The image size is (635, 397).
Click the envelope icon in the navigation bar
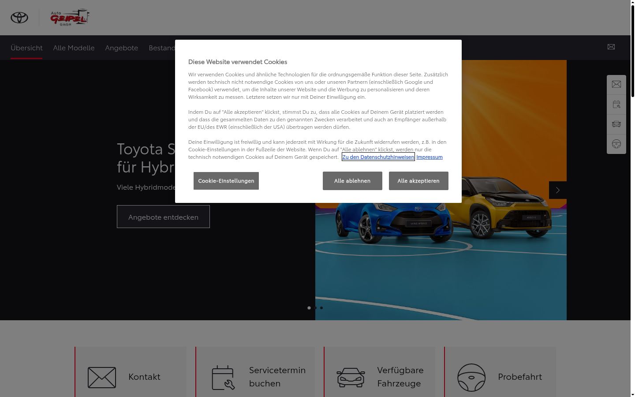point(611,47)
